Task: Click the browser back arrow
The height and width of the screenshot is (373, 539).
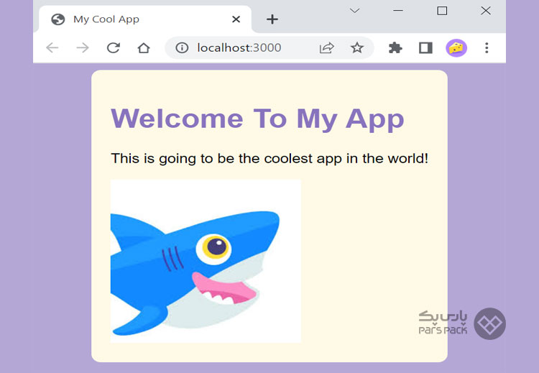Action: (52, 47)
